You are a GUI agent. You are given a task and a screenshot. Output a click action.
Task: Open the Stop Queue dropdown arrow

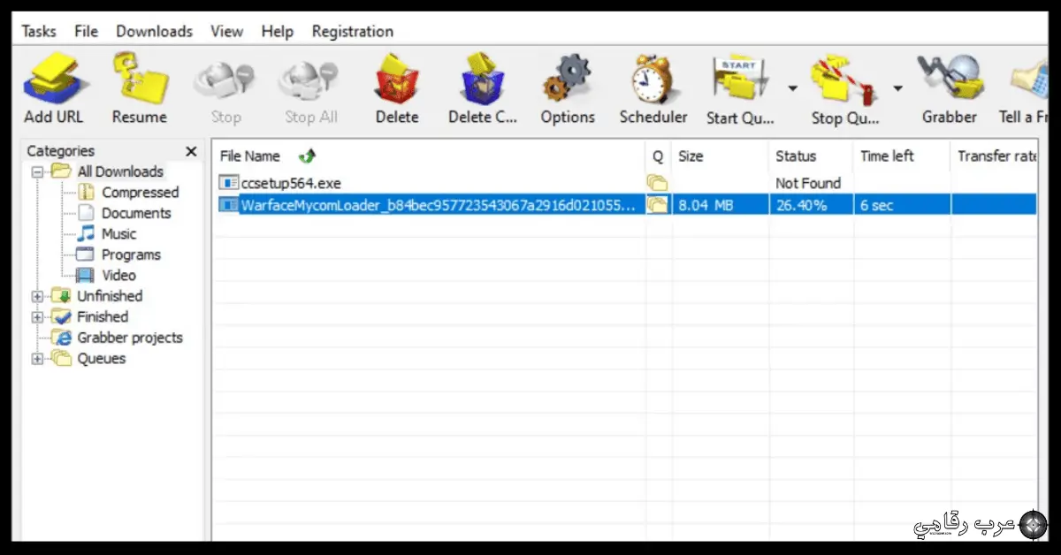coord(897,88)
